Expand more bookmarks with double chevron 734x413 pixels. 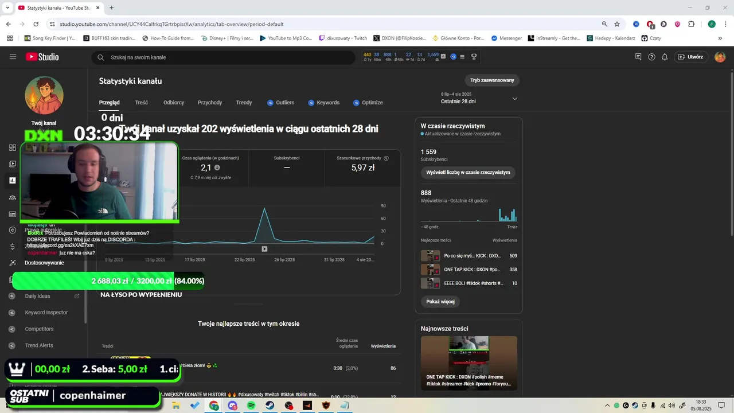tap(720, 38)
